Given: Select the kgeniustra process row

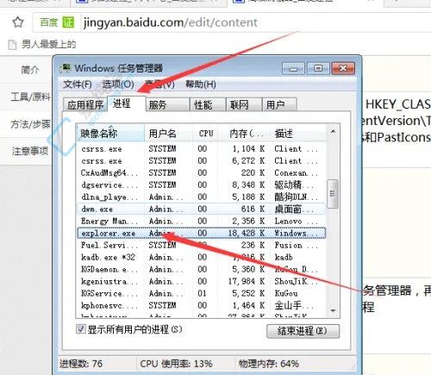Looking at the screenshot, I should point(201,282).
